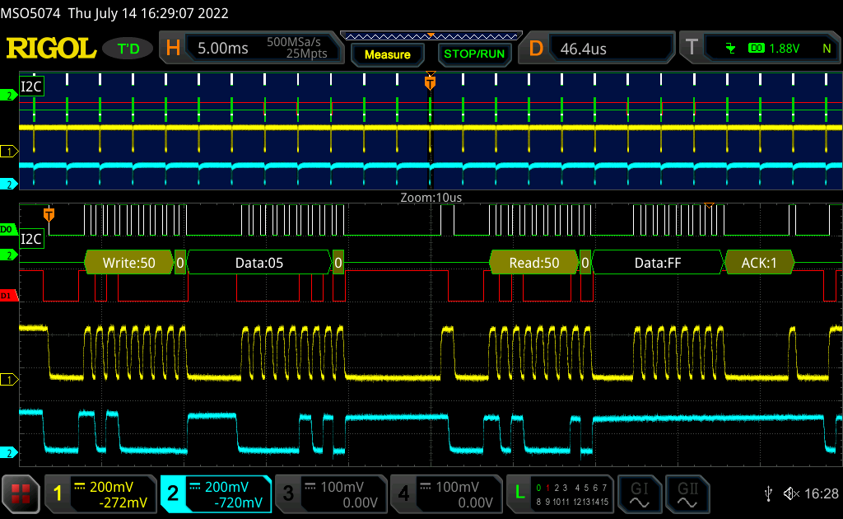Open horizontal timebase H settings
This screenshot has height=519, width=843.
173,49
